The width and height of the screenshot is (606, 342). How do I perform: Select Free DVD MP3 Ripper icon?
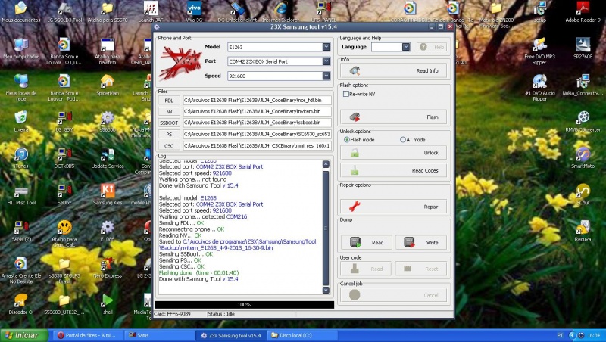coord(539,51)
